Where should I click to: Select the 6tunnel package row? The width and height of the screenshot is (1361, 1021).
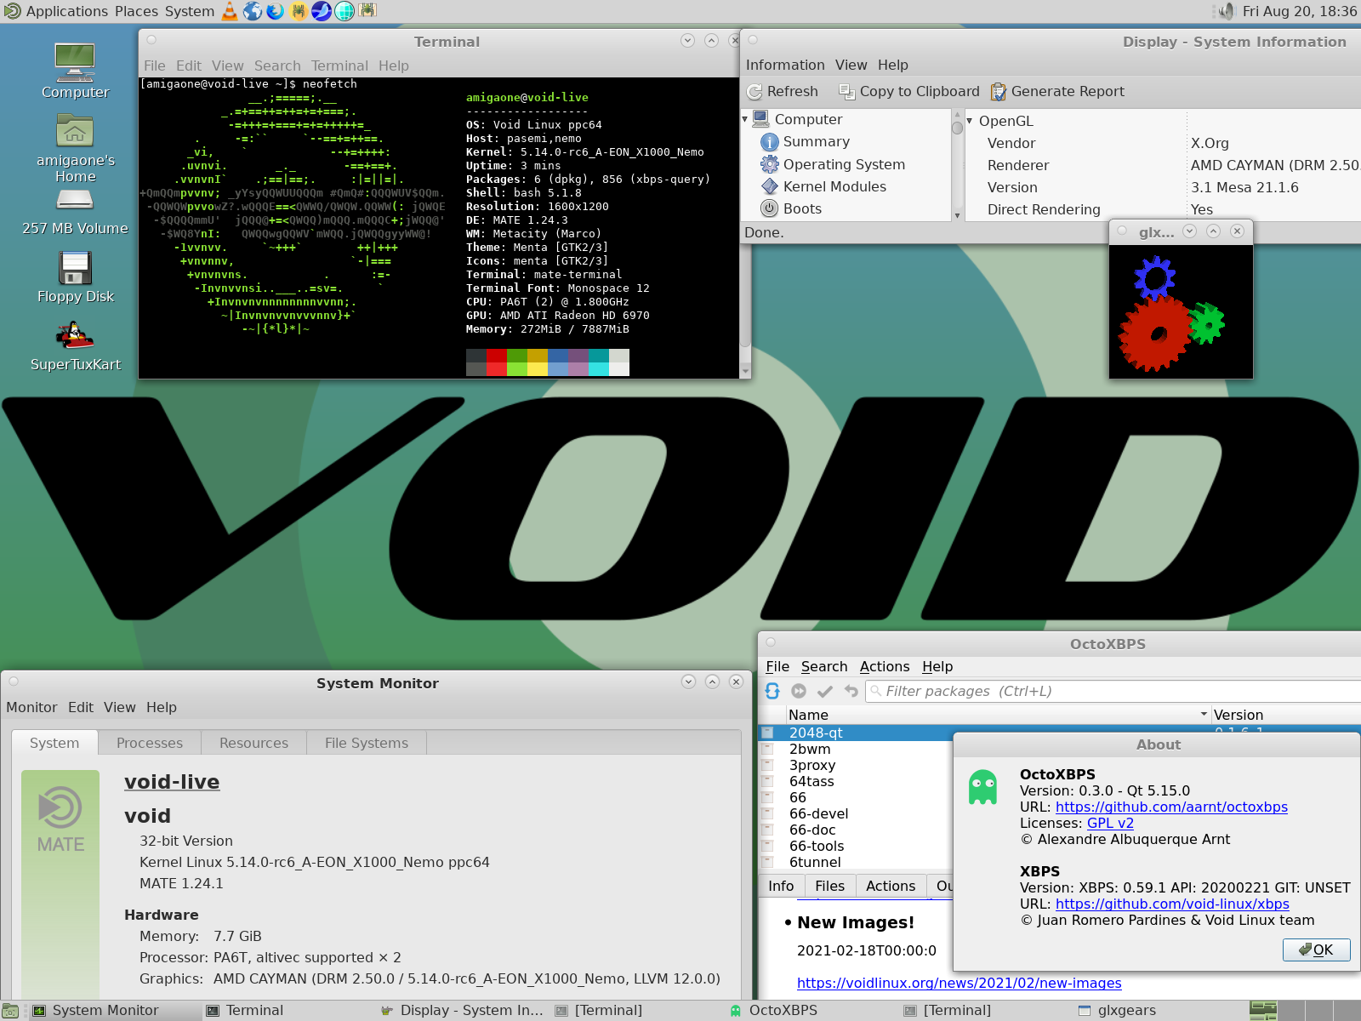pos(855,862)
